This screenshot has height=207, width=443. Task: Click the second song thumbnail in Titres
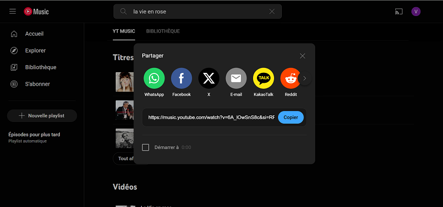pyautogui.click(x=125, y=110)
